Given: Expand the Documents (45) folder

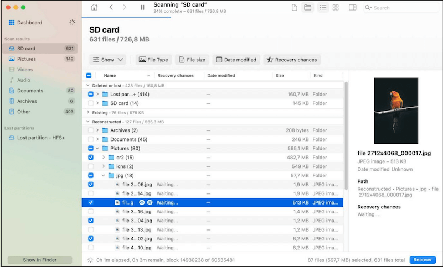Looking at the screenshot, I should [x=97, y=139].
